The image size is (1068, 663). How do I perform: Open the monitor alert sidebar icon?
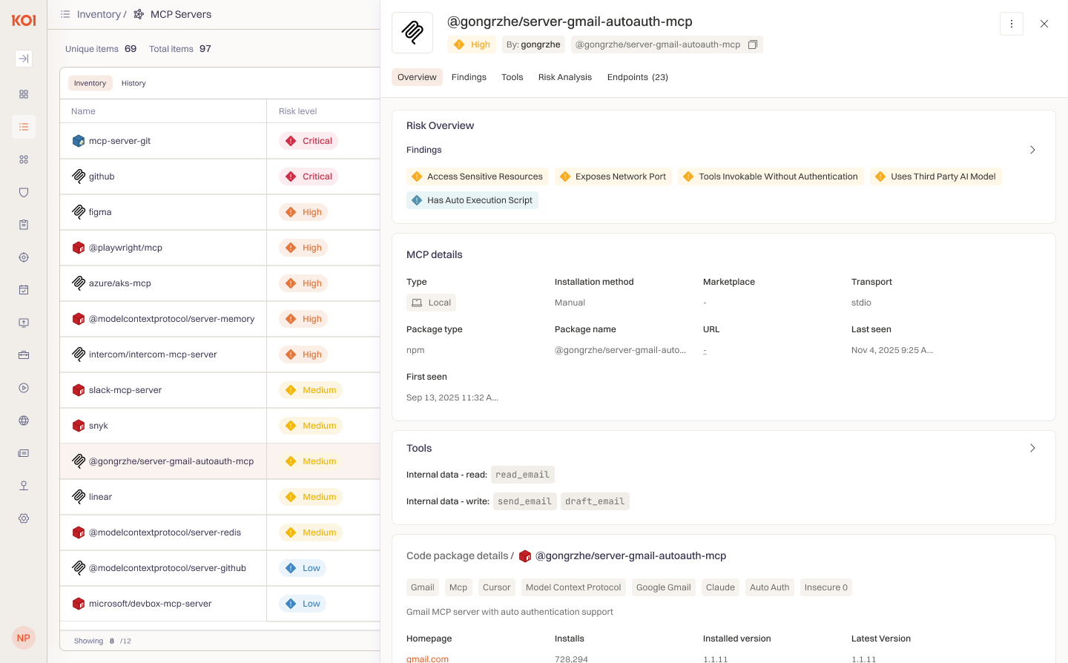click(24, 323)
